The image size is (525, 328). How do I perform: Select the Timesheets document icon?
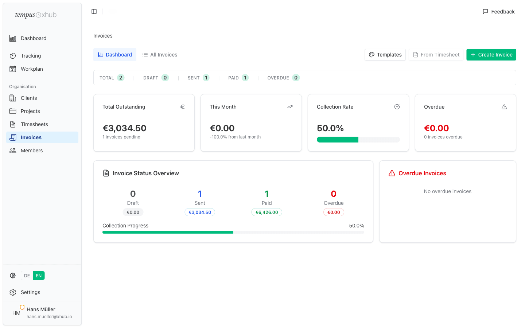(13, 124)
